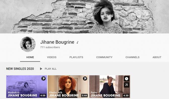169x99 pixels.
Task: Select the HOME tab
Action: [30, 57]
